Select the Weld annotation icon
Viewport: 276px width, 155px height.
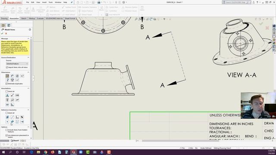pos(17,100)
